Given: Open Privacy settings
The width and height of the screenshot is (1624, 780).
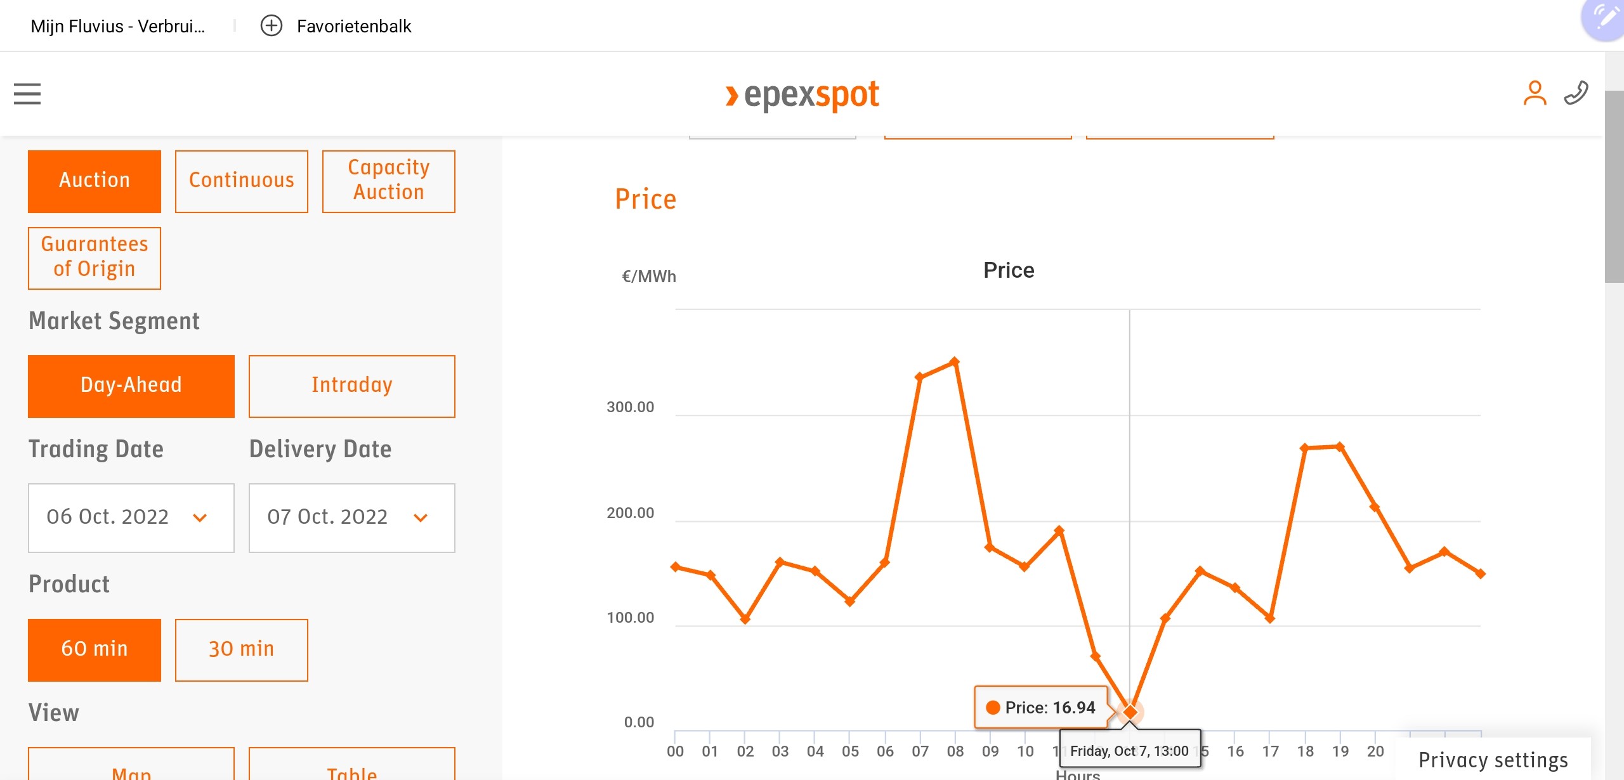Looking at the screenshot, I should [x=1493, y=759].
